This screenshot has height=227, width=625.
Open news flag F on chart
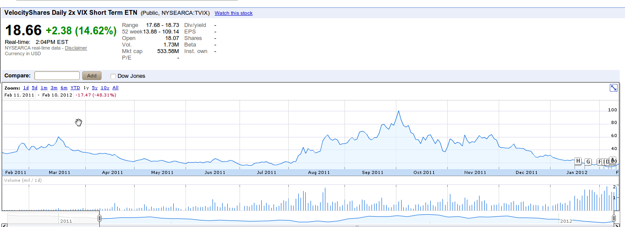(599, 162)
